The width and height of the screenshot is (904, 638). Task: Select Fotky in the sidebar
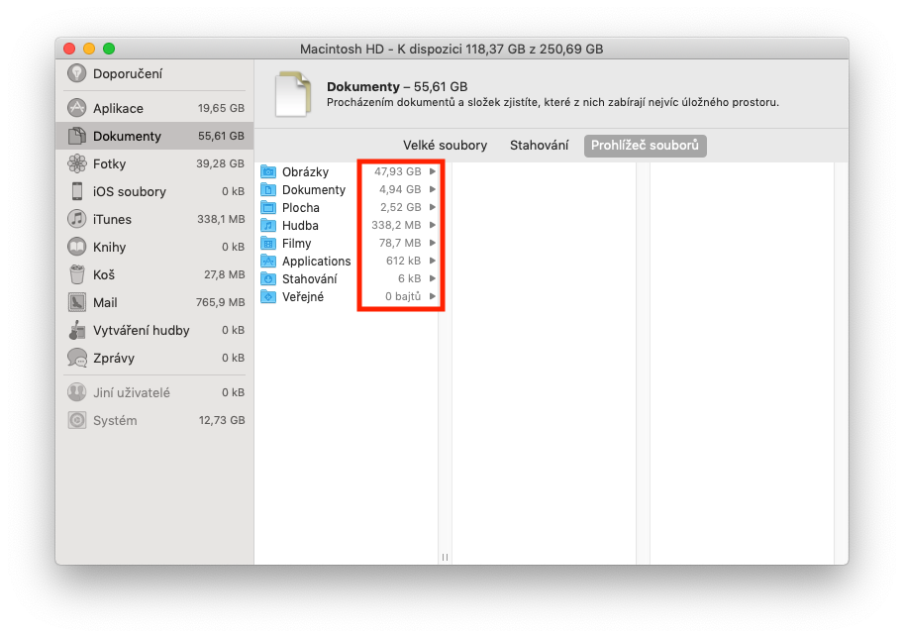pos(154,163)
